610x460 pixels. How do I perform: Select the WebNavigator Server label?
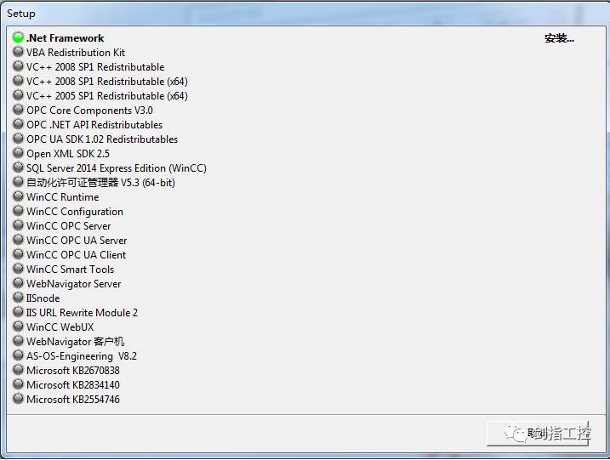click(73, 284)
